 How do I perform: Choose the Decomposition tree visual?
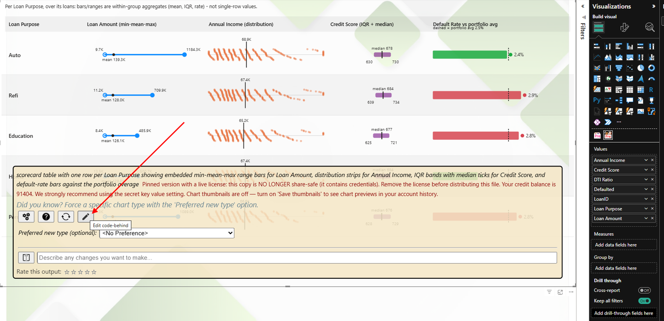tap(619, 101)
